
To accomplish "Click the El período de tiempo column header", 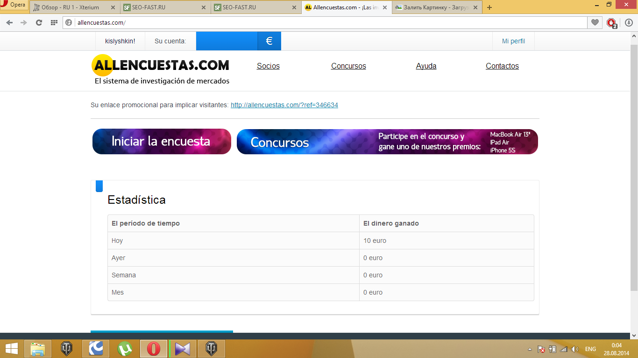I will 146,223.
